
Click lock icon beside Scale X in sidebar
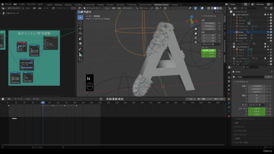(219, 50)
